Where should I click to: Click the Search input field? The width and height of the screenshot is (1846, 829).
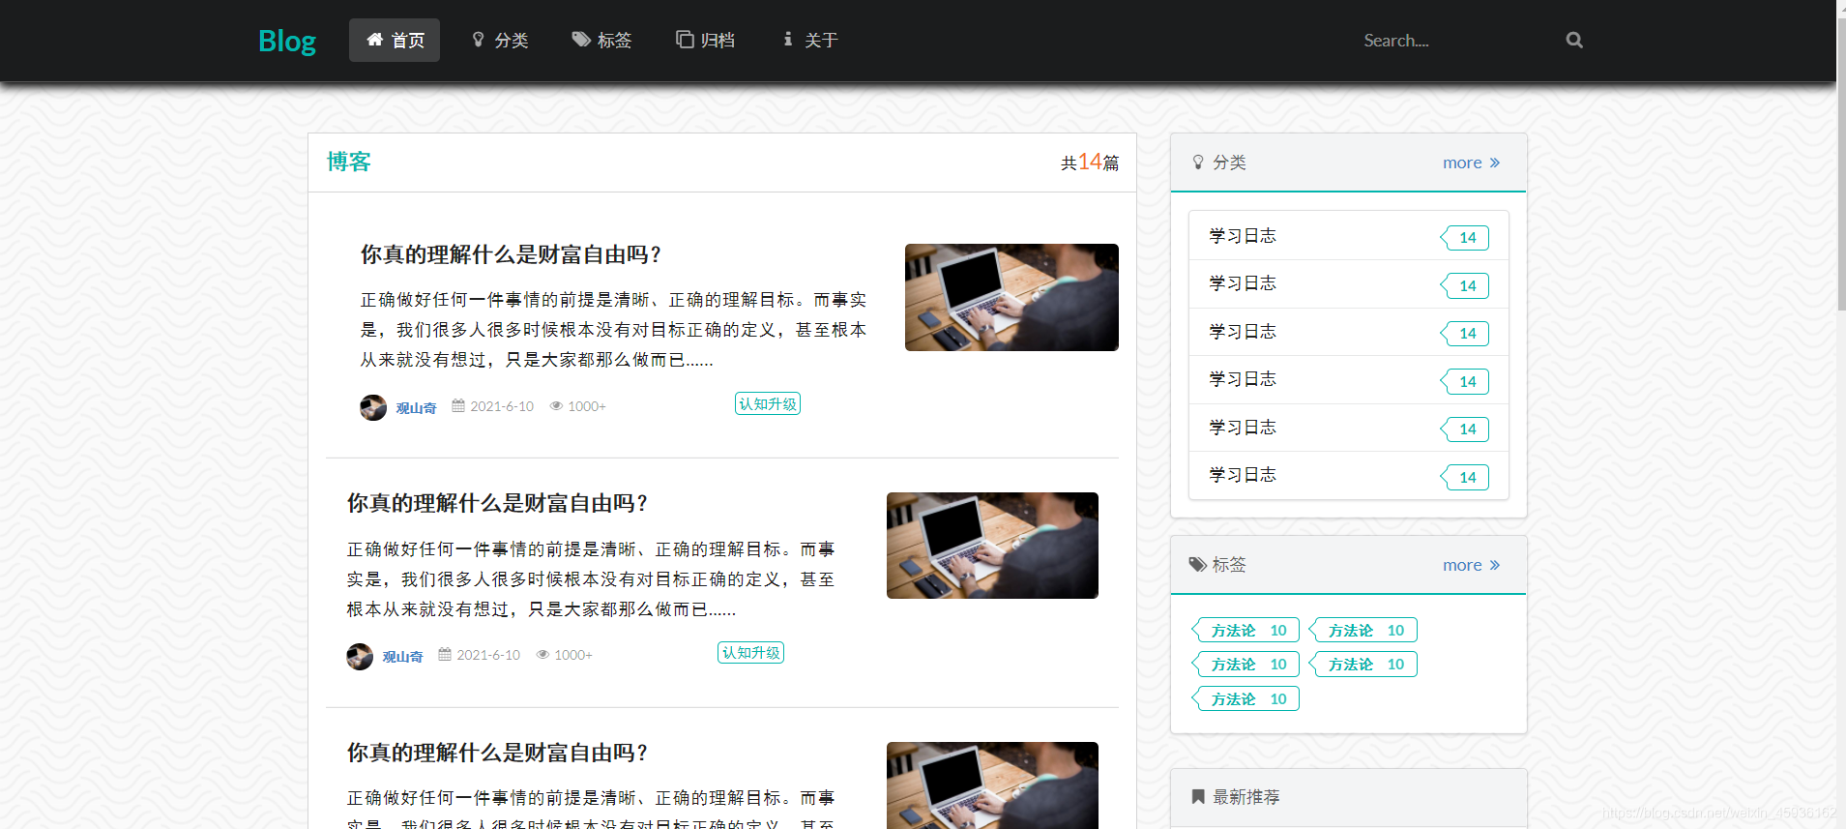tap(1455, 41)
